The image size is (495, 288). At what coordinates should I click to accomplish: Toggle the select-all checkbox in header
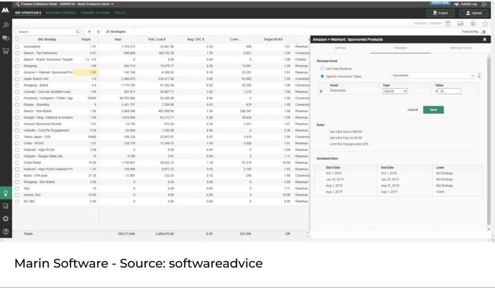(x=17, y=39)
